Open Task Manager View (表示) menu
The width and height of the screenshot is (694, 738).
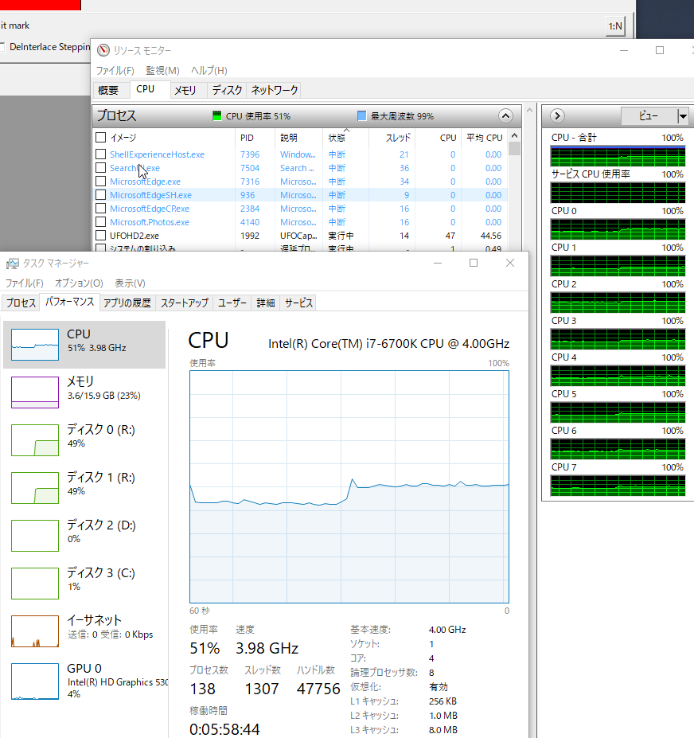(130, 283)
